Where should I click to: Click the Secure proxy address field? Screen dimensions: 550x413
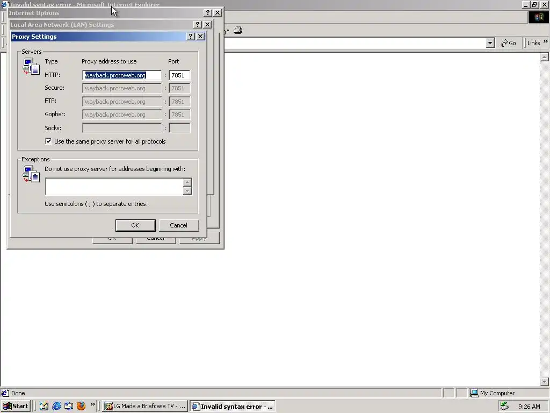(x=122, y=88)
